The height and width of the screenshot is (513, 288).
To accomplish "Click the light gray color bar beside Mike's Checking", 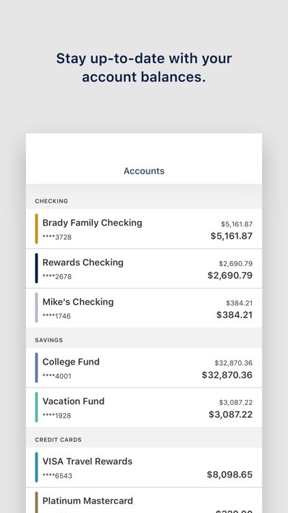I will [37, 308].
